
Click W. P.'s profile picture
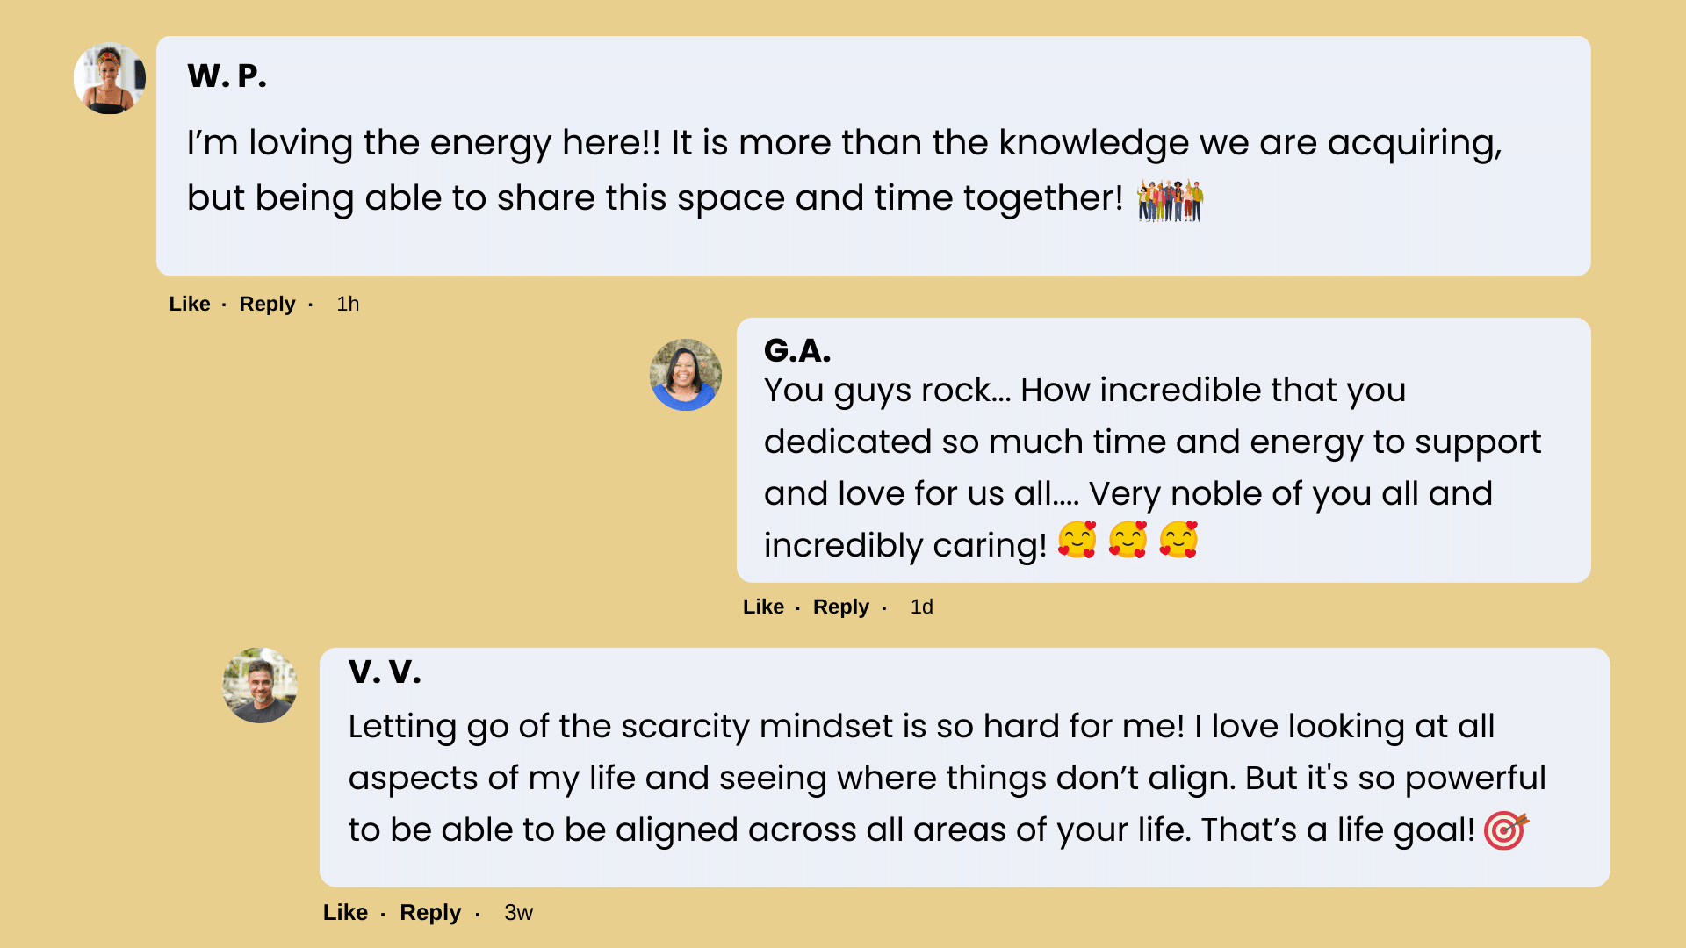[110, 79]
